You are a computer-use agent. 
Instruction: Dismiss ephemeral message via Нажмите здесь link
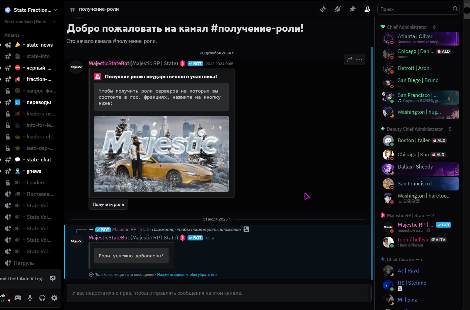click(187, 275)
